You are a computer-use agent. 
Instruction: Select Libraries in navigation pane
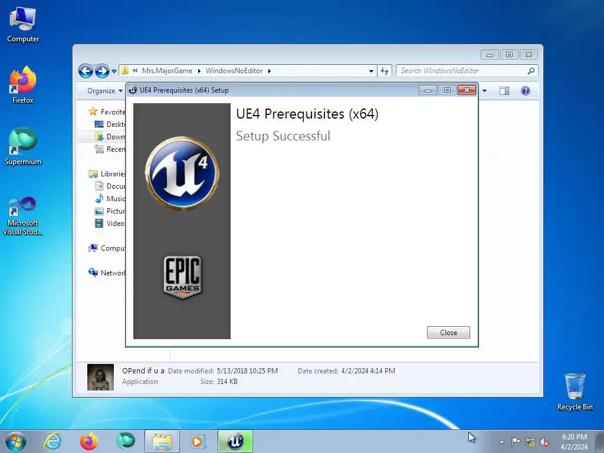pos(107,174)
